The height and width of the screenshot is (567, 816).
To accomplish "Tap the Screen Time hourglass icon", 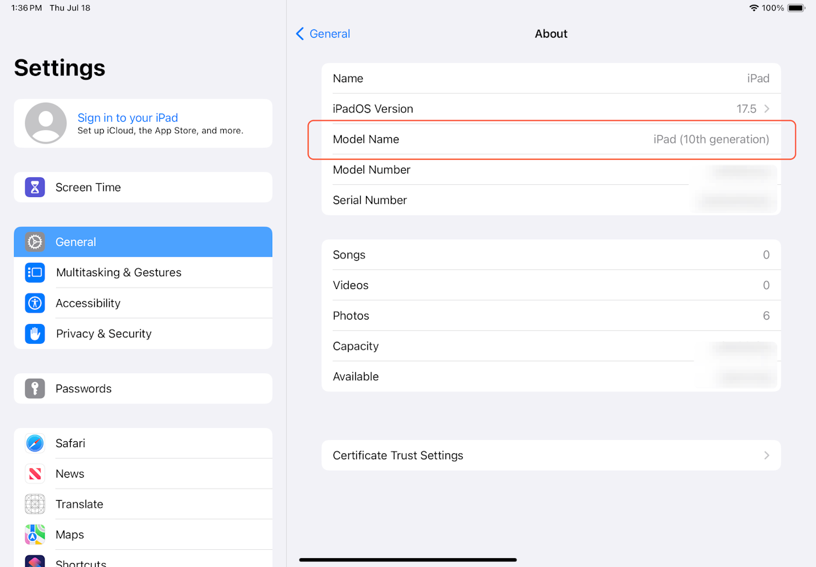I will coord(35,188).
